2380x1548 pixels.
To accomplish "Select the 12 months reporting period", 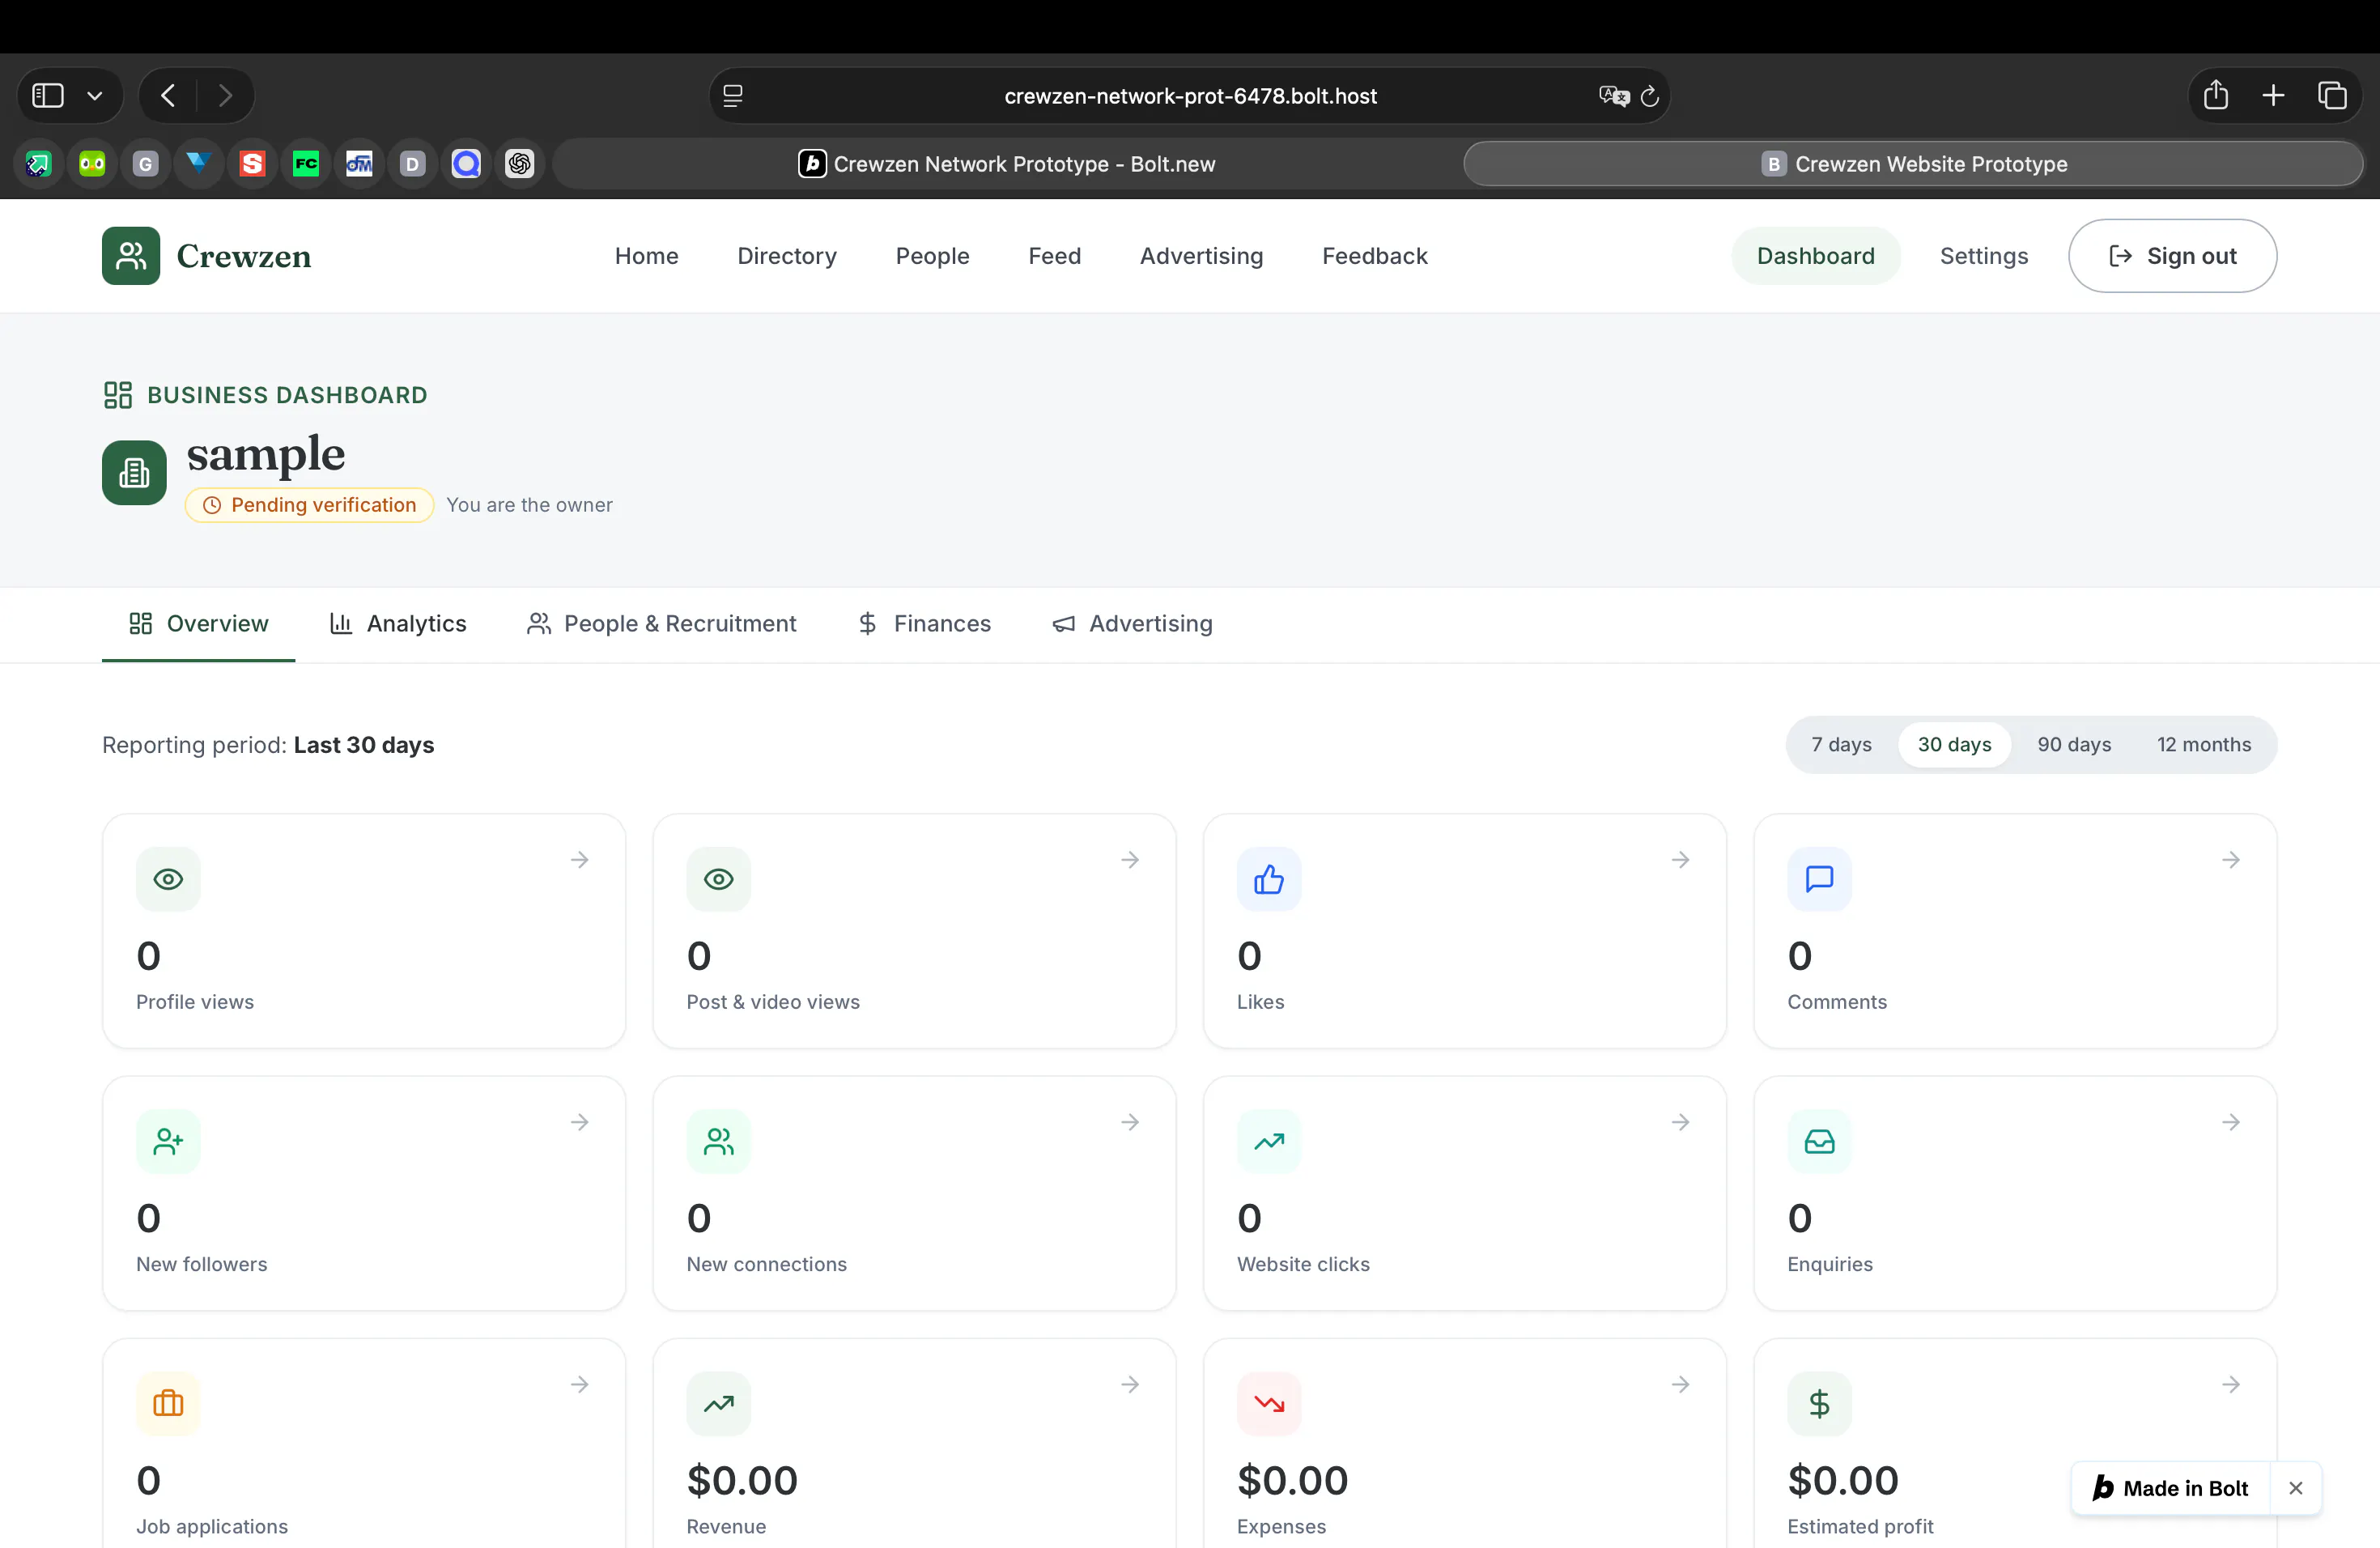I will (2203, 744).
